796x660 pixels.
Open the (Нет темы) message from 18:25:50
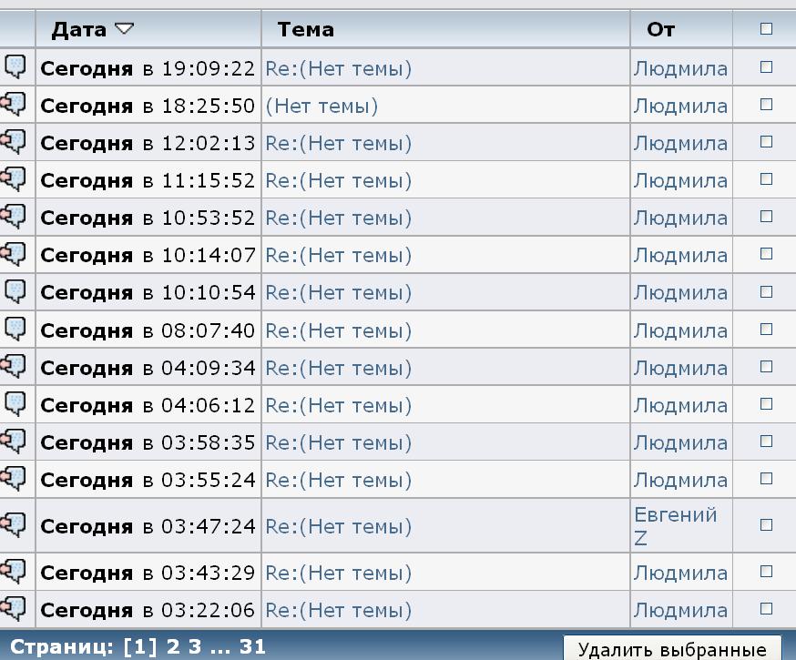321,106
